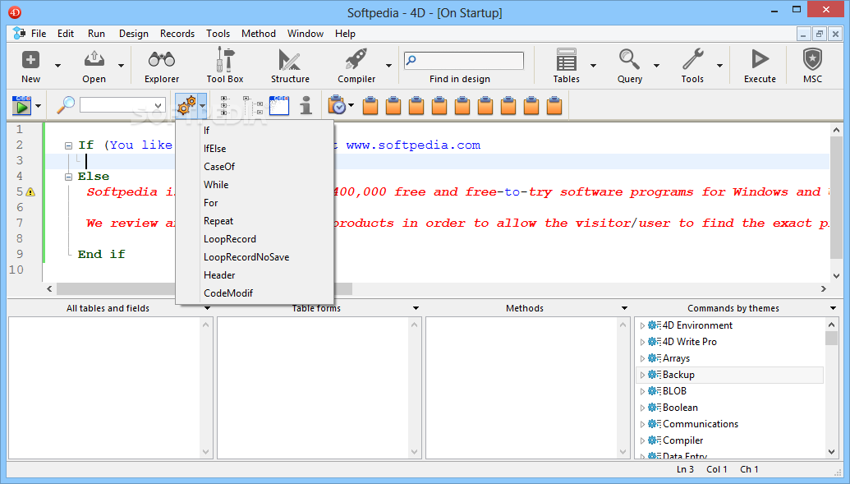The height and width of the screenshot is (484, 850).
Task: Open the Table forms list dropdown arrow
Action: (416, 308)
